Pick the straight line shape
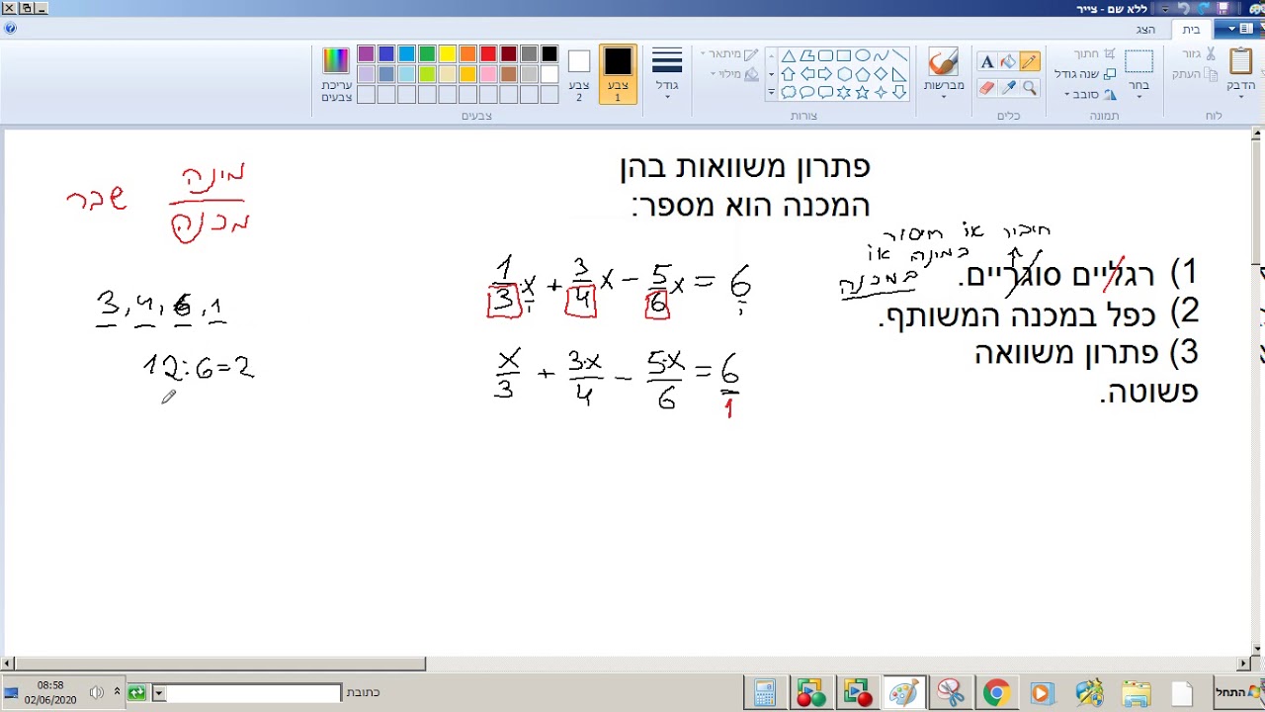The image size is (1265, 712). [899, 55]
